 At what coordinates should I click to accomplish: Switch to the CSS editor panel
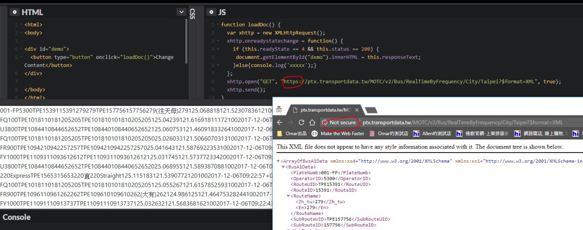pos(192,14)
